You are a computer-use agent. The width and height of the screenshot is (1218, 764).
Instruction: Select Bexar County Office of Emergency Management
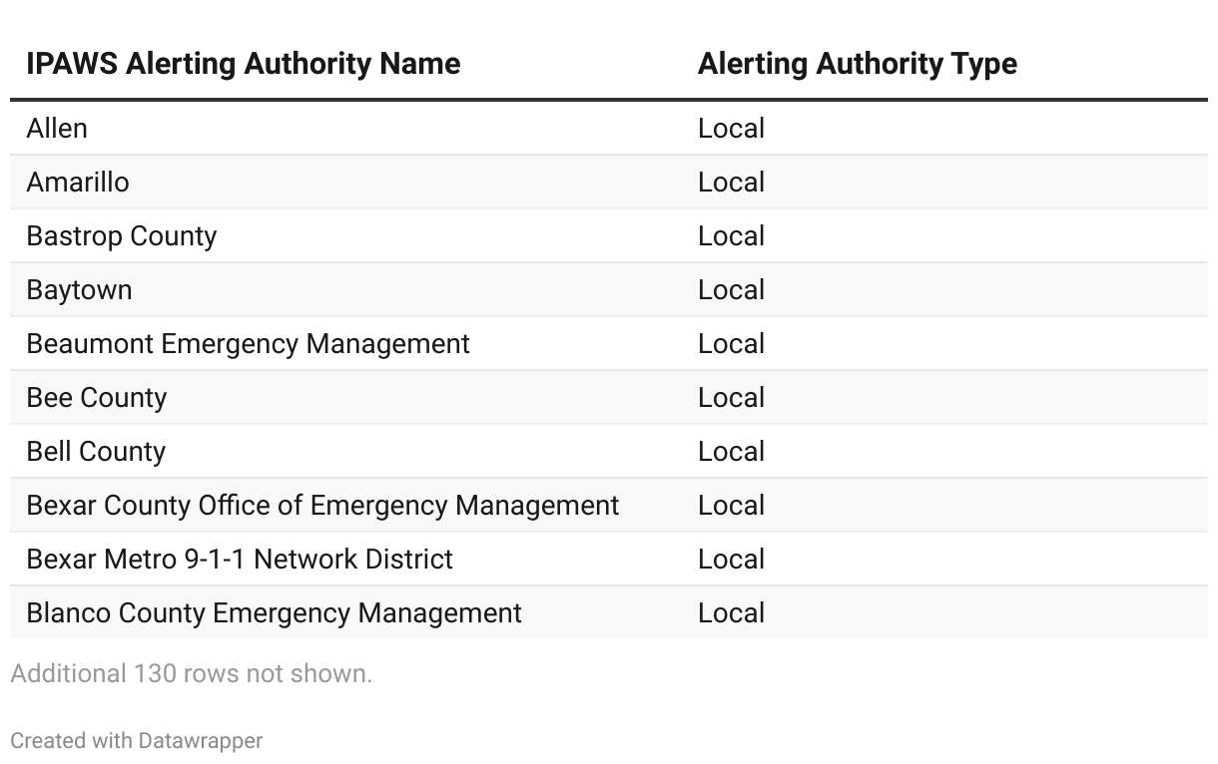tap(322, 506)
